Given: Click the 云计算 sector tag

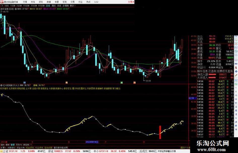Looking at the screenshot, I should point(28,88).
